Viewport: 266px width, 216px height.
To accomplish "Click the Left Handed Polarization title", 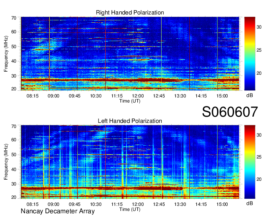I will point(130,121).
